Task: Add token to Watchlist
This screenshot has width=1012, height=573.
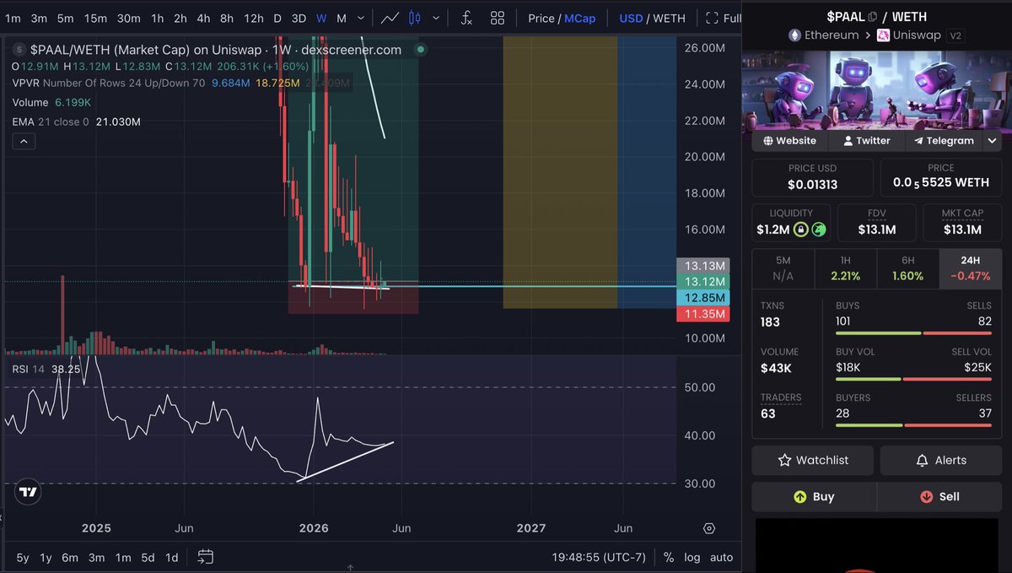Action: tap(814, 460)
